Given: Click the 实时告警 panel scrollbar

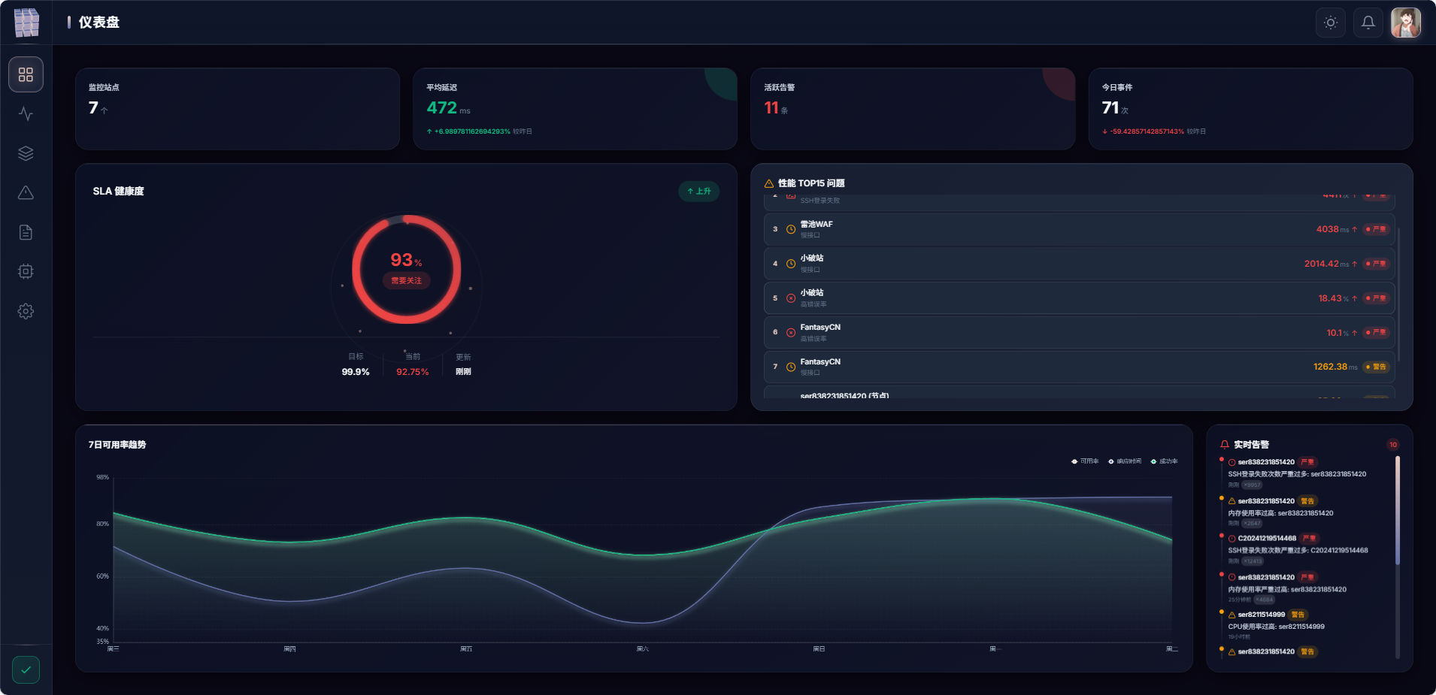Looking at the screenshot, I should (1397, 511).
